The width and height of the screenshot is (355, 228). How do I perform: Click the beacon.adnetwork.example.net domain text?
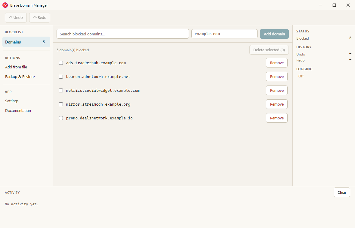[98, 77]
